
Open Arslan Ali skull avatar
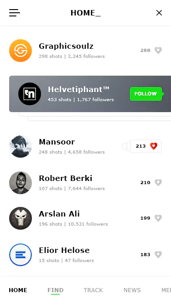pos(21,218)
